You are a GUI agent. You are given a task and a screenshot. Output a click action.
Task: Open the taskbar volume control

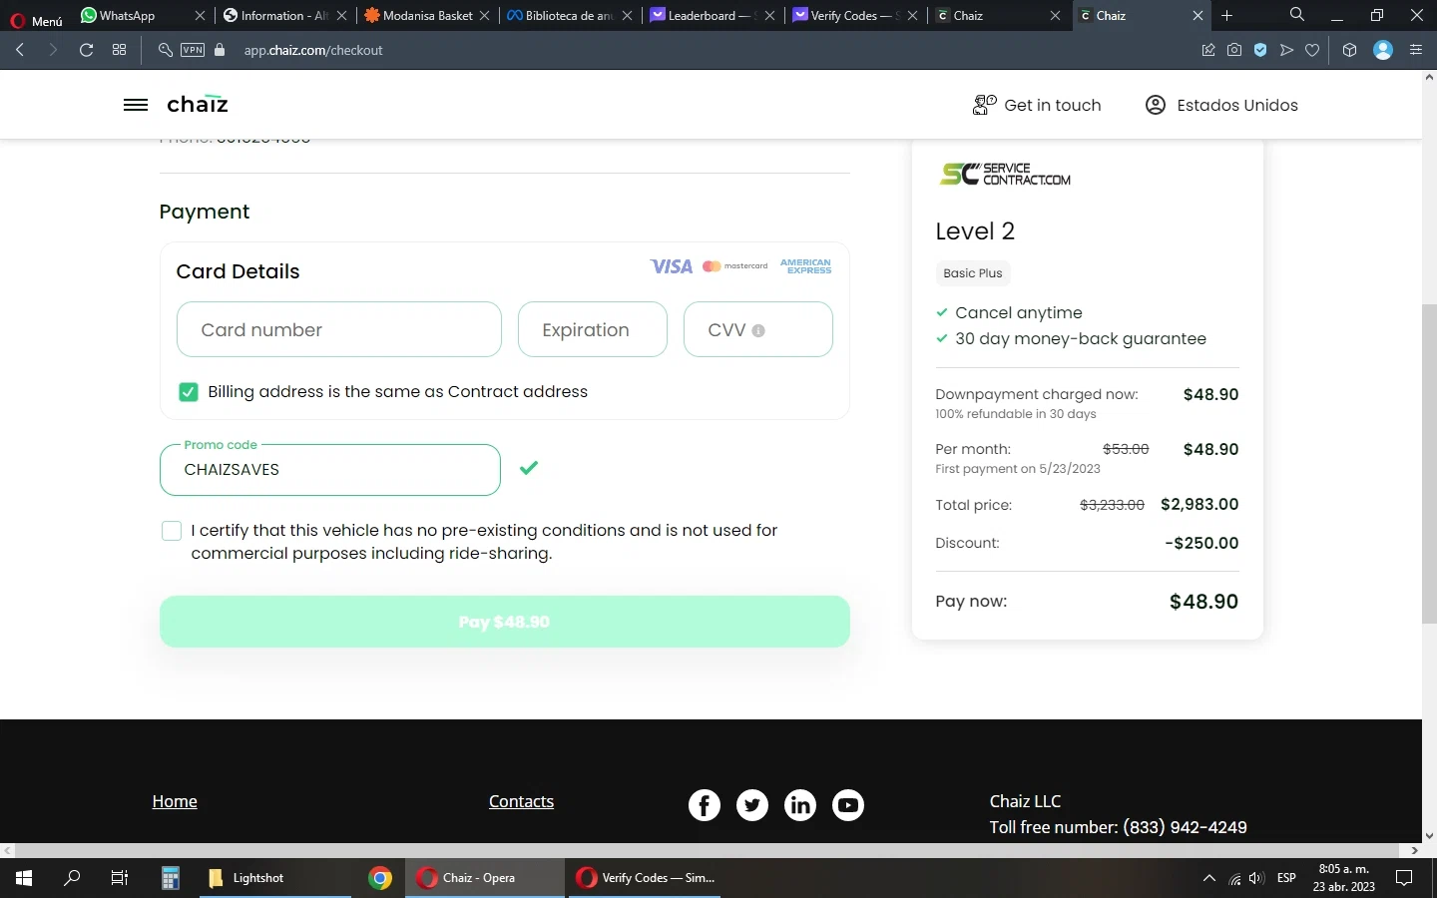[x=1256, y=878]
